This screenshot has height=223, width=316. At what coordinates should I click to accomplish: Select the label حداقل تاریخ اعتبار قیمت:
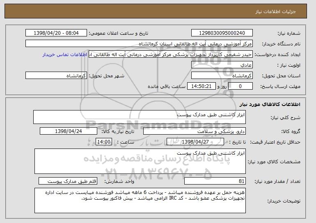pos(275,142)
